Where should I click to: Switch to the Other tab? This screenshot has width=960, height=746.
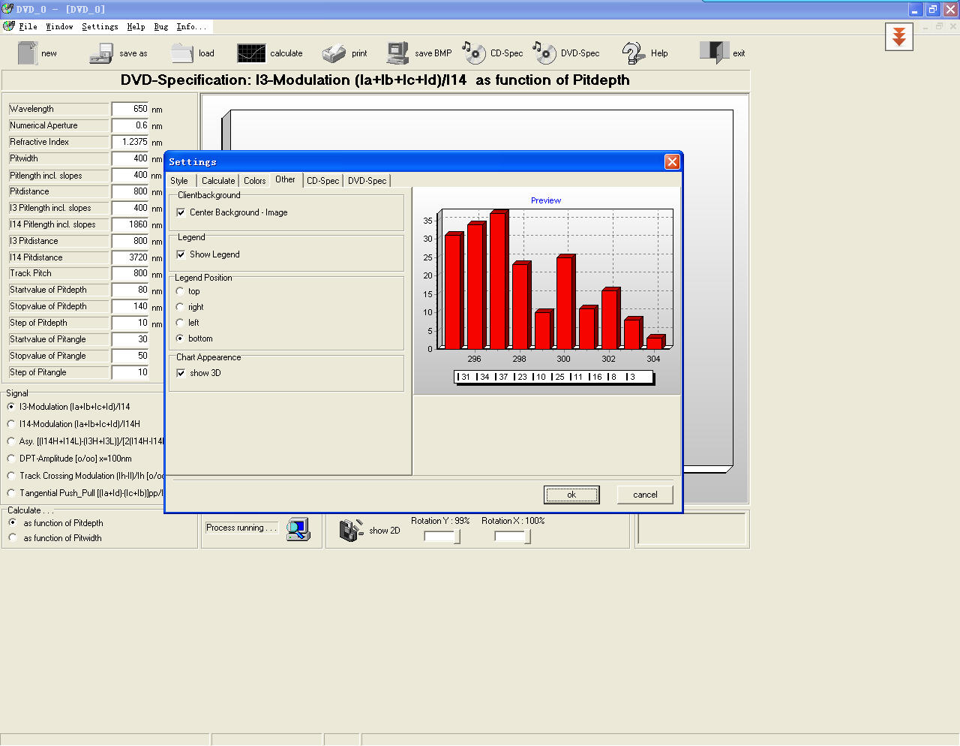click(286, 179)
